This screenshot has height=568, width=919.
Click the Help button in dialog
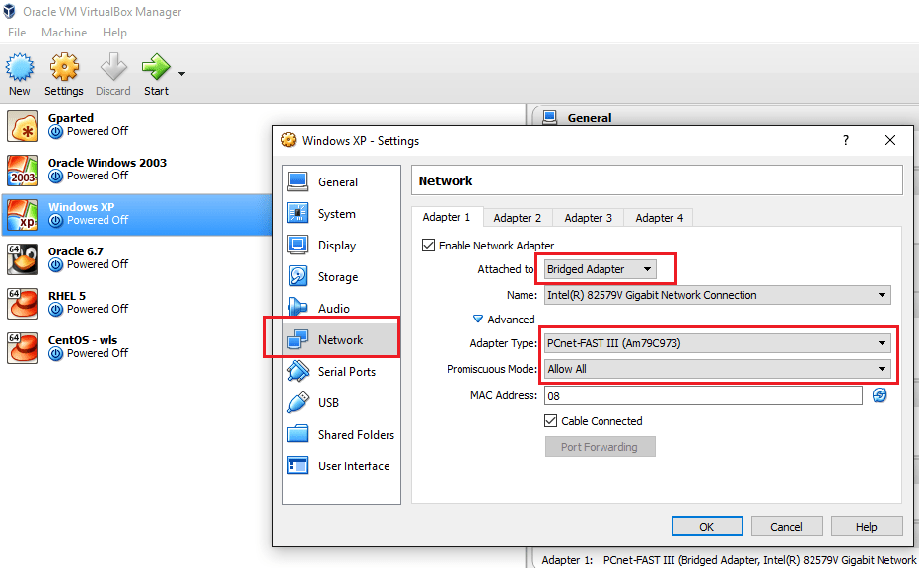click(x=867, y=527)
